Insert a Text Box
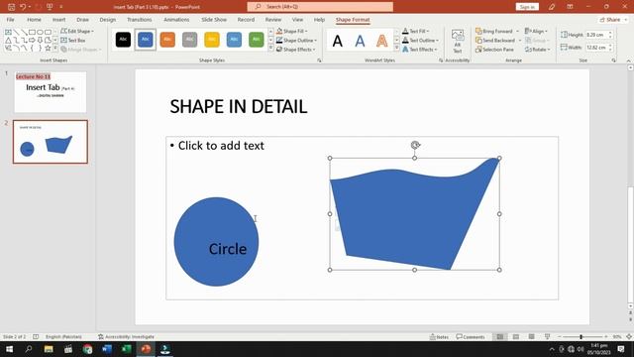Viewport: 634px width, 357px height. tap(72, 40)
